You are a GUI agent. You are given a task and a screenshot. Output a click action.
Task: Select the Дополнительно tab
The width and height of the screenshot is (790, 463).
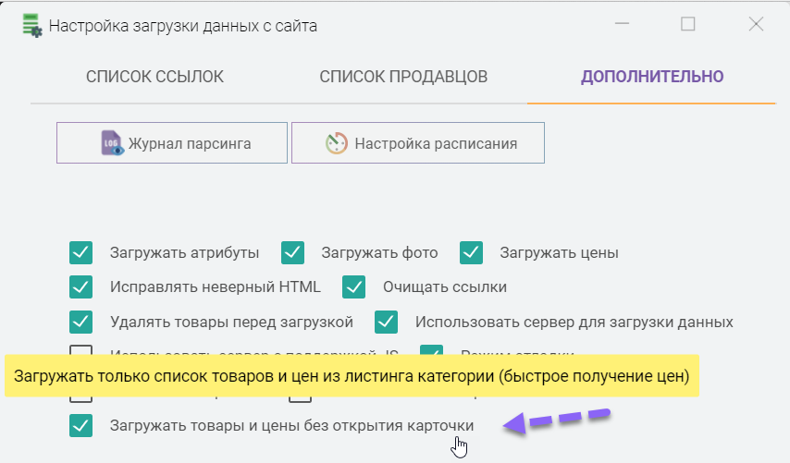pos(652,77)
